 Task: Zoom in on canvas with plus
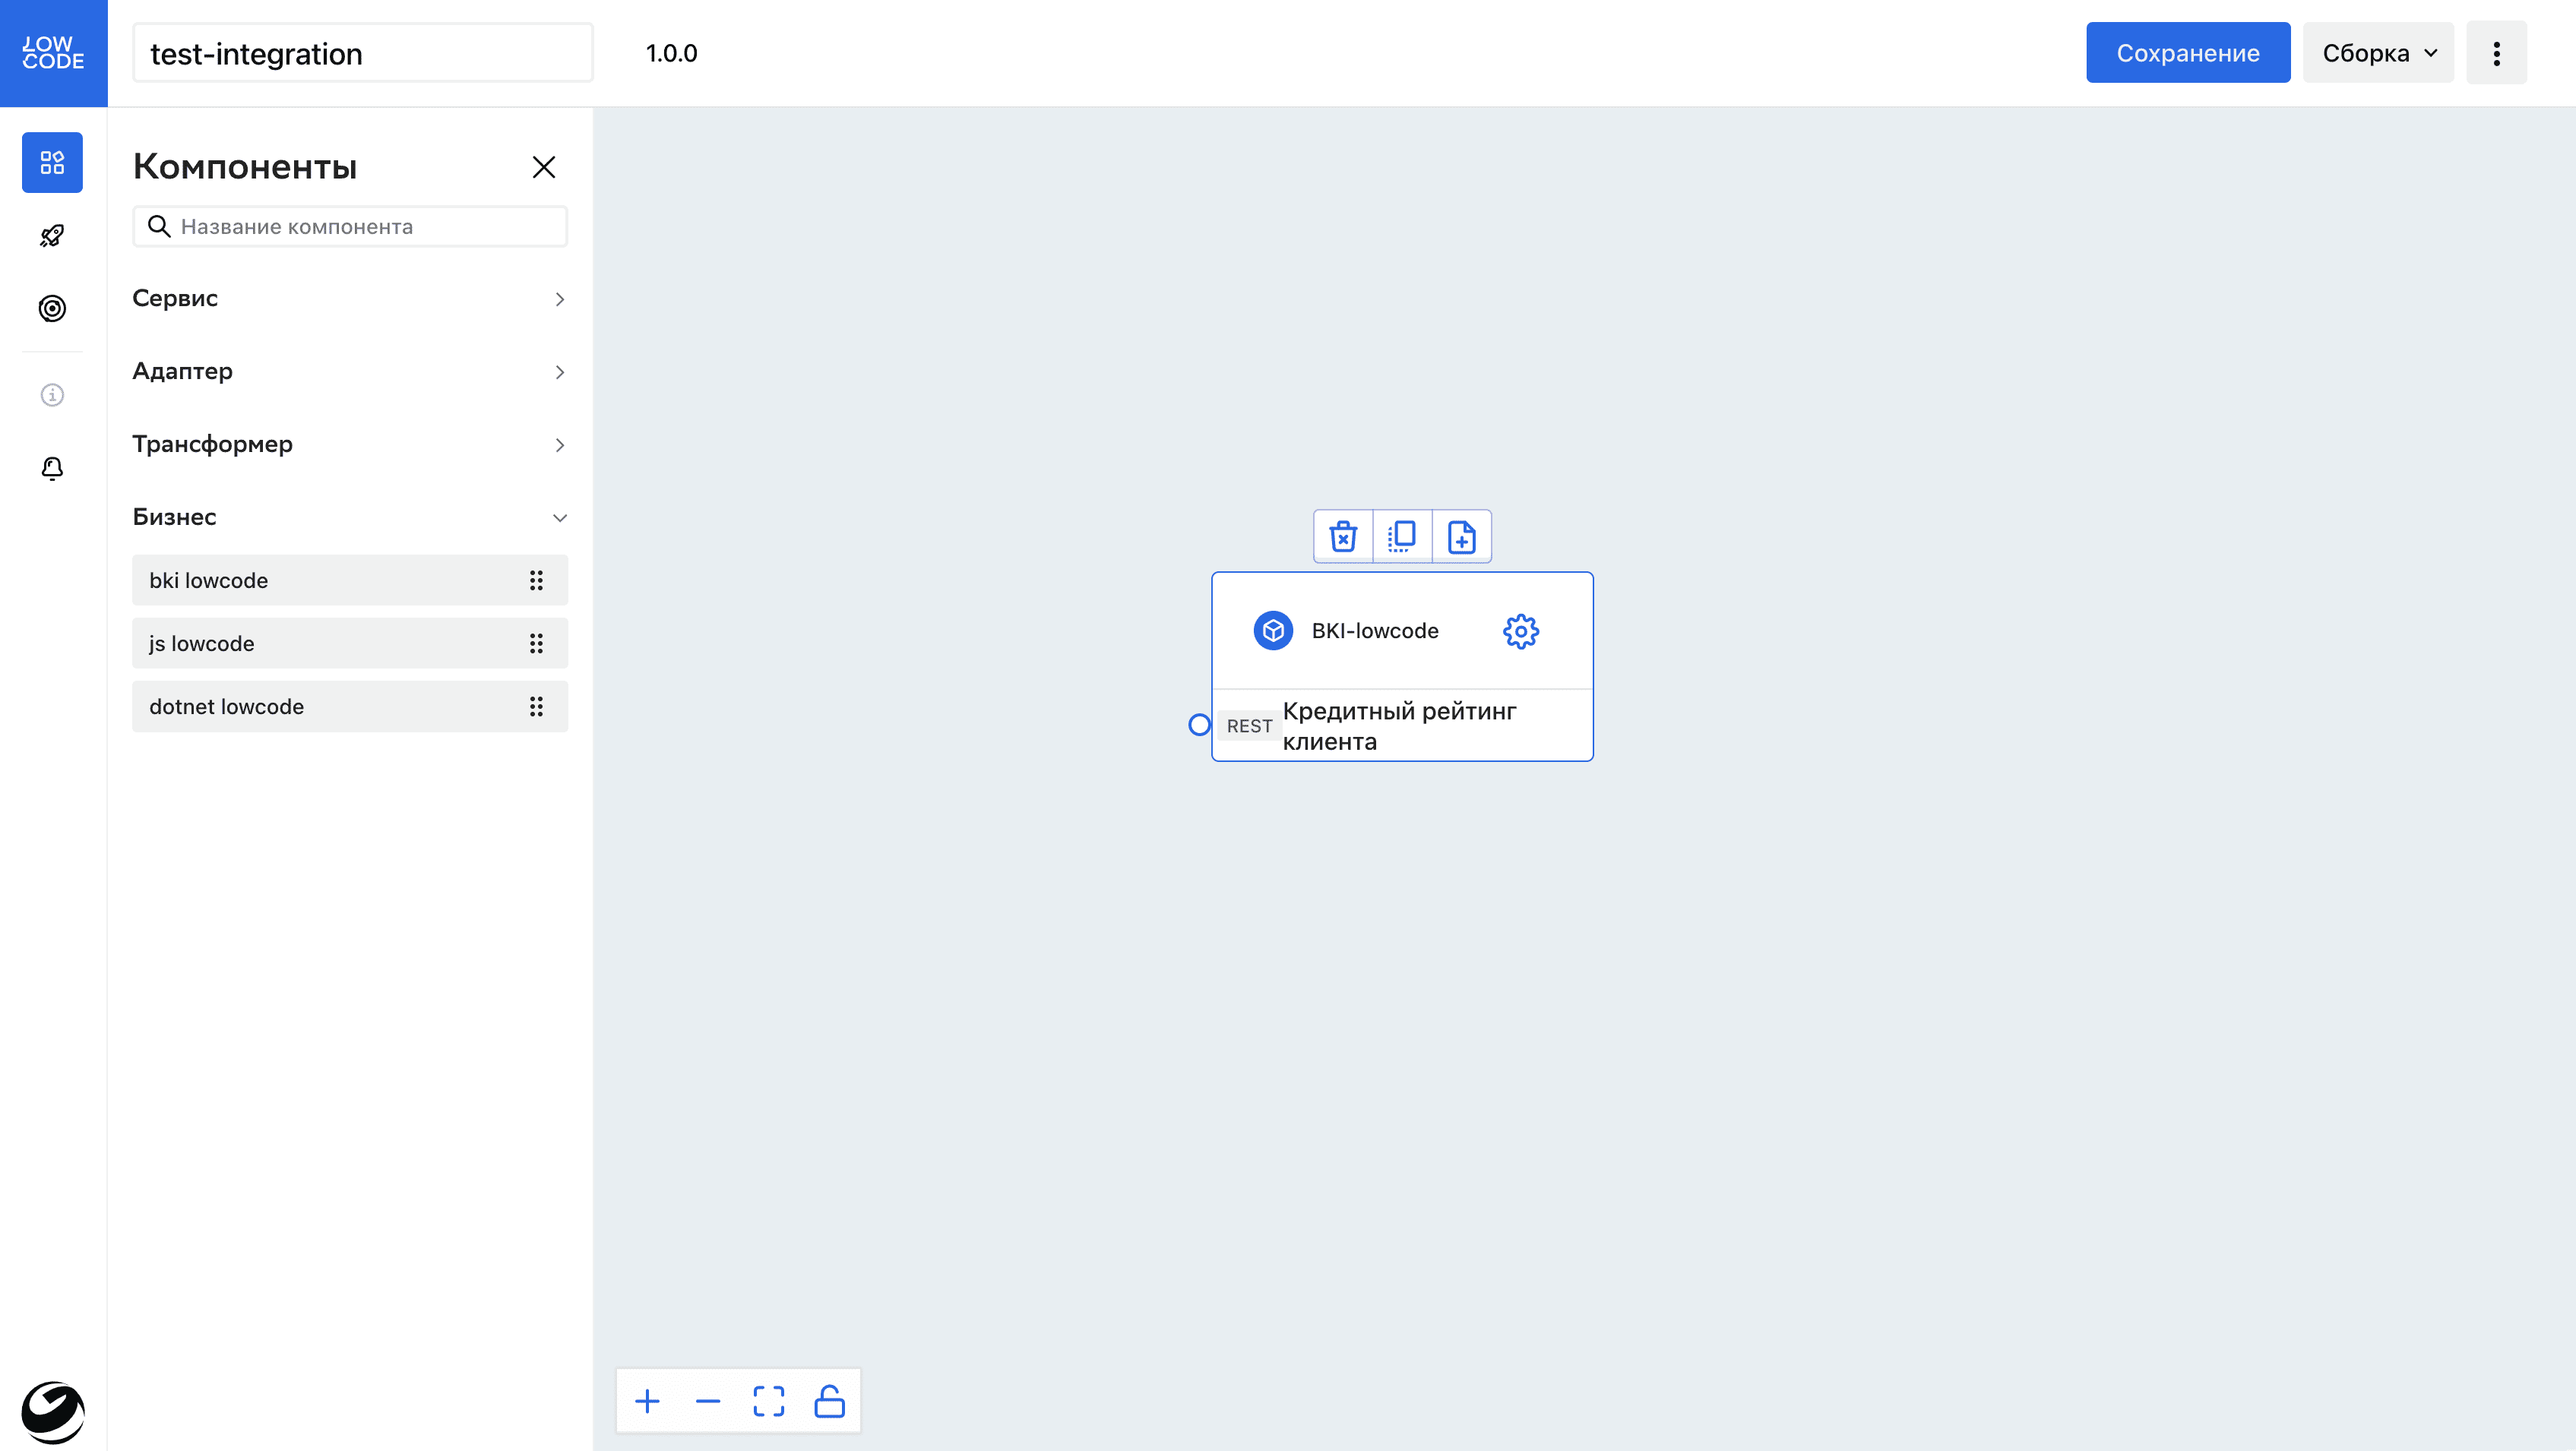click(x=647, y=1401)
